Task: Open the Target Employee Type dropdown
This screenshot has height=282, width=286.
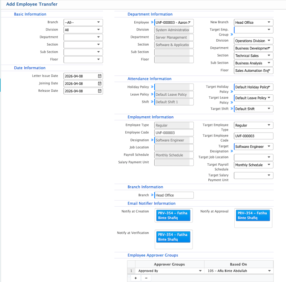Action: click(x=269, y=125)
